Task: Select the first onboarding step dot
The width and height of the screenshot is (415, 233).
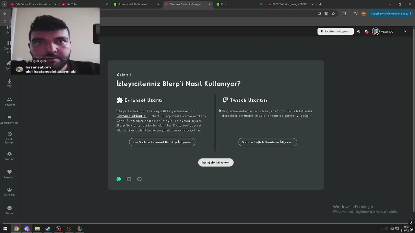Action: (119, 179)
